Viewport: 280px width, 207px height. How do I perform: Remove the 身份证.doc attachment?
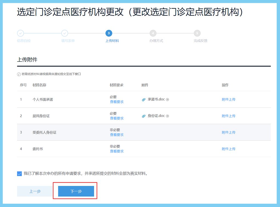(x=168, y=116)
